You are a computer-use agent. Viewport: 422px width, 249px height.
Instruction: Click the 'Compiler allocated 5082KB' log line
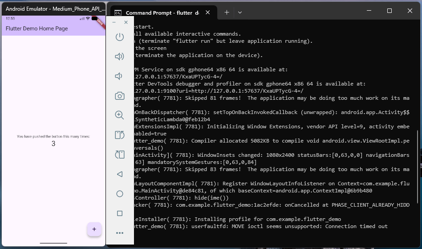[272, 141]
